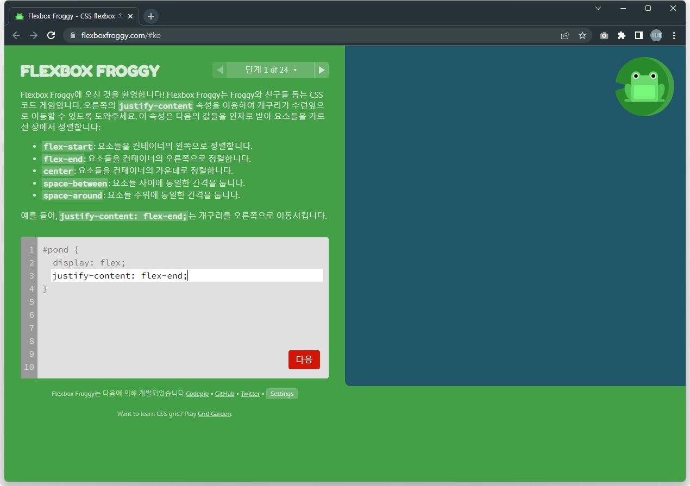Viewport: 690px width, 486px height.
Task: Go back with the browser back arrow
Action: 16,35
